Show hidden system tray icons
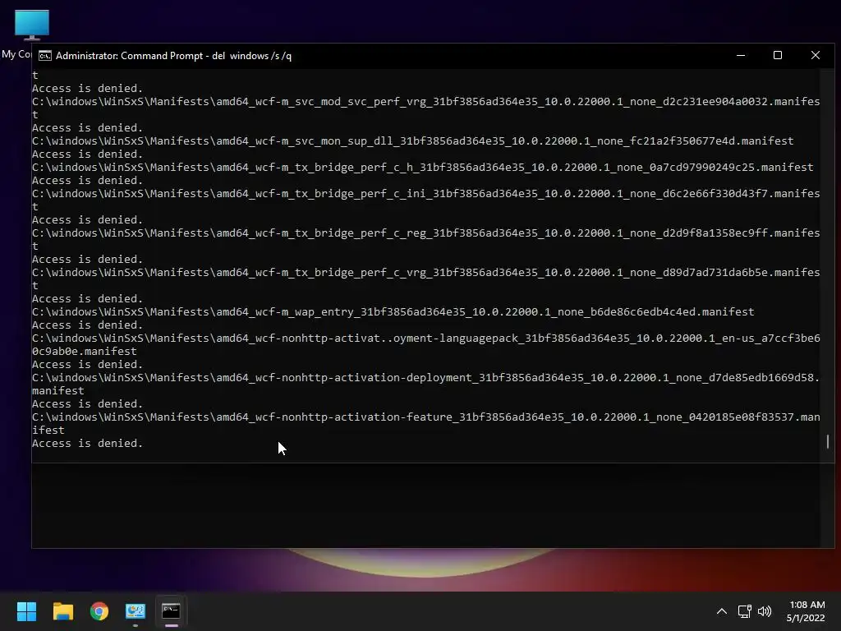The width and height of the screenshot is (841, 631). [722, 611]
